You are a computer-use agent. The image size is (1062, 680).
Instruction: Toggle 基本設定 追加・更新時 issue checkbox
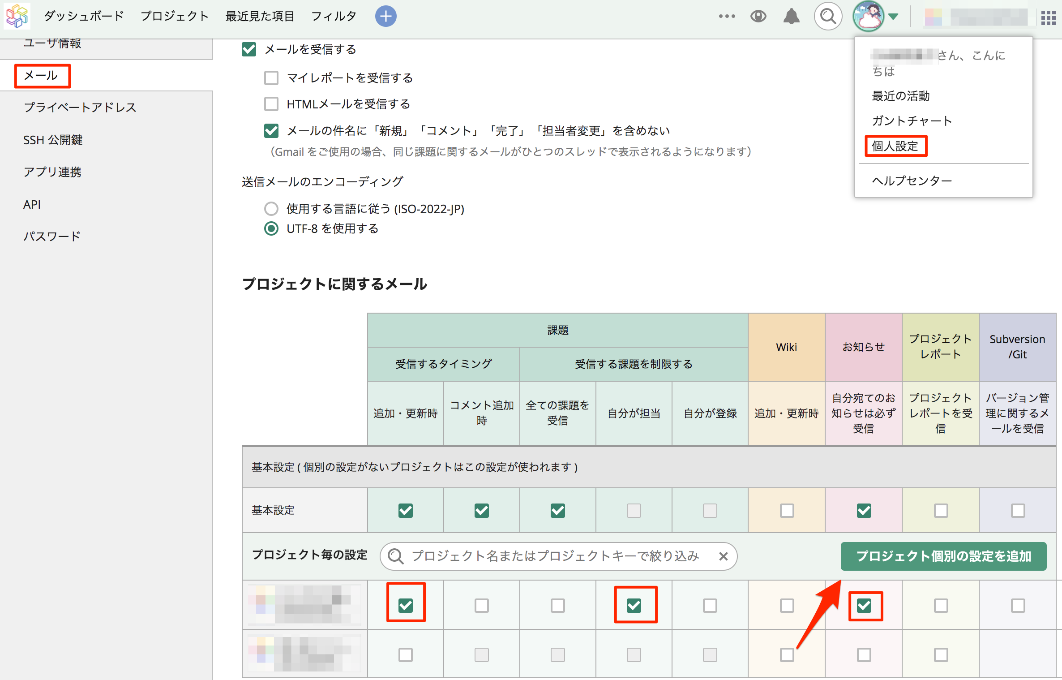click(406, 511)
